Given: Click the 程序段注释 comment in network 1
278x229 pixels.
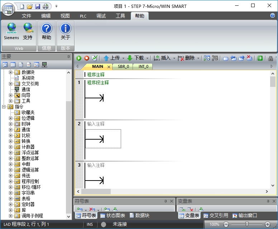Looking at the screenshot, I should tap(98, 83).
